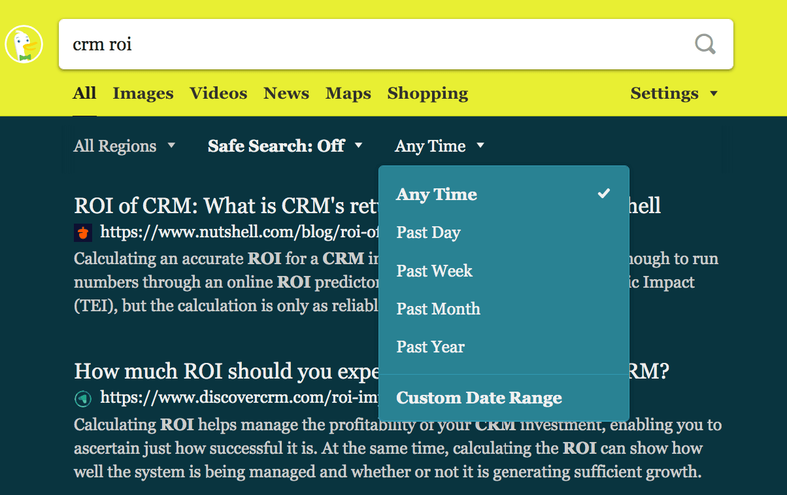Open the Maps tab
Image resolution: width=787 pixels, height=495 pixels.
pos(348,94)
